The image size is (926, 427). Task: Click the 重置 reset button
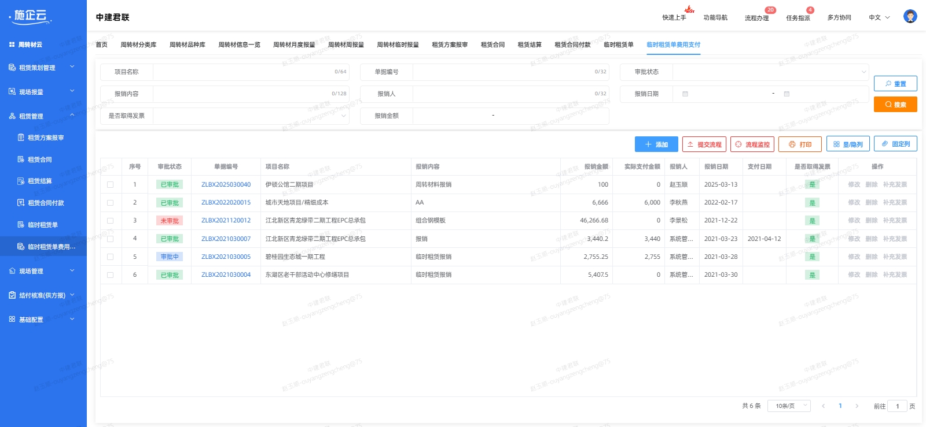point(895,84)
